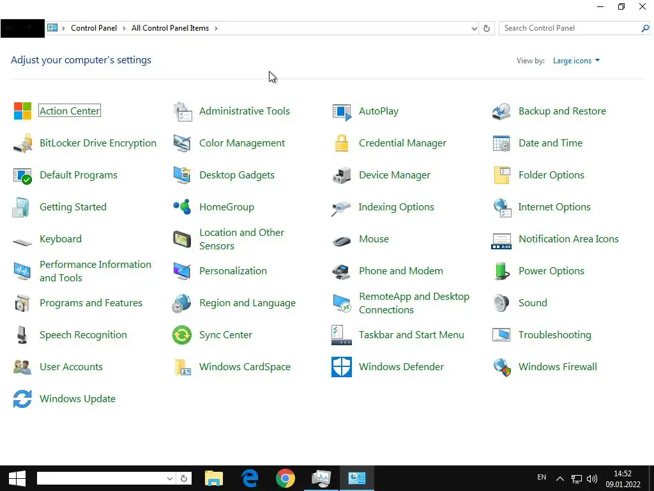The height and width of the screenshot is (491, 654).
Task: Open the HomeGroup icon
Action: point(182,207)
